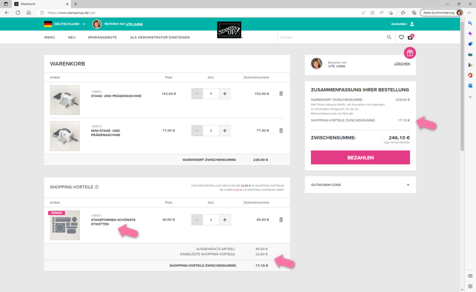
Task: Open browser menu with three dots
Action: (x=469, y=13)
